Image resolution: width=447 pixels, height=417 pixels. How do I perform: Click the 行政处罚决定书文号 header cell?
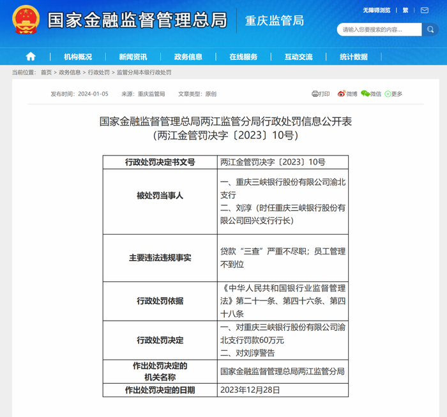tap(160, 162)
